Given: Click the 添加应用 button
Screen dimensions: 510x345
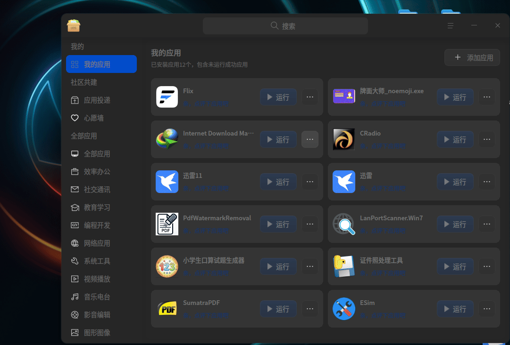Looking at the screenshot, I should [472, 57].
